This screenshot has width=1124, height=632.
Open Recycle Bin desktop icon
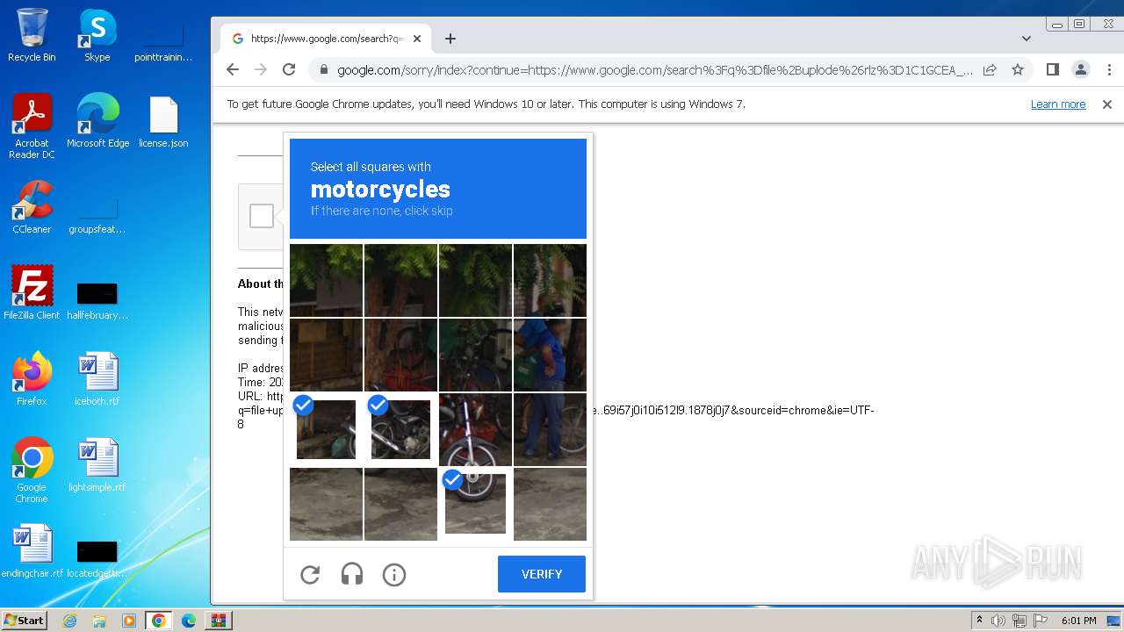coord(32,35)
